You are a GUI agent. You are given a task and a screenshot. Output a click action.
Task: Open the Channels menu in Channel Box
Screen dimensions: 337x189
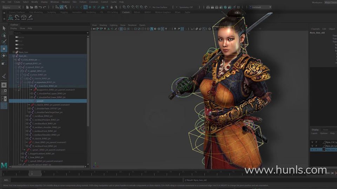click(x=315, y=29)
